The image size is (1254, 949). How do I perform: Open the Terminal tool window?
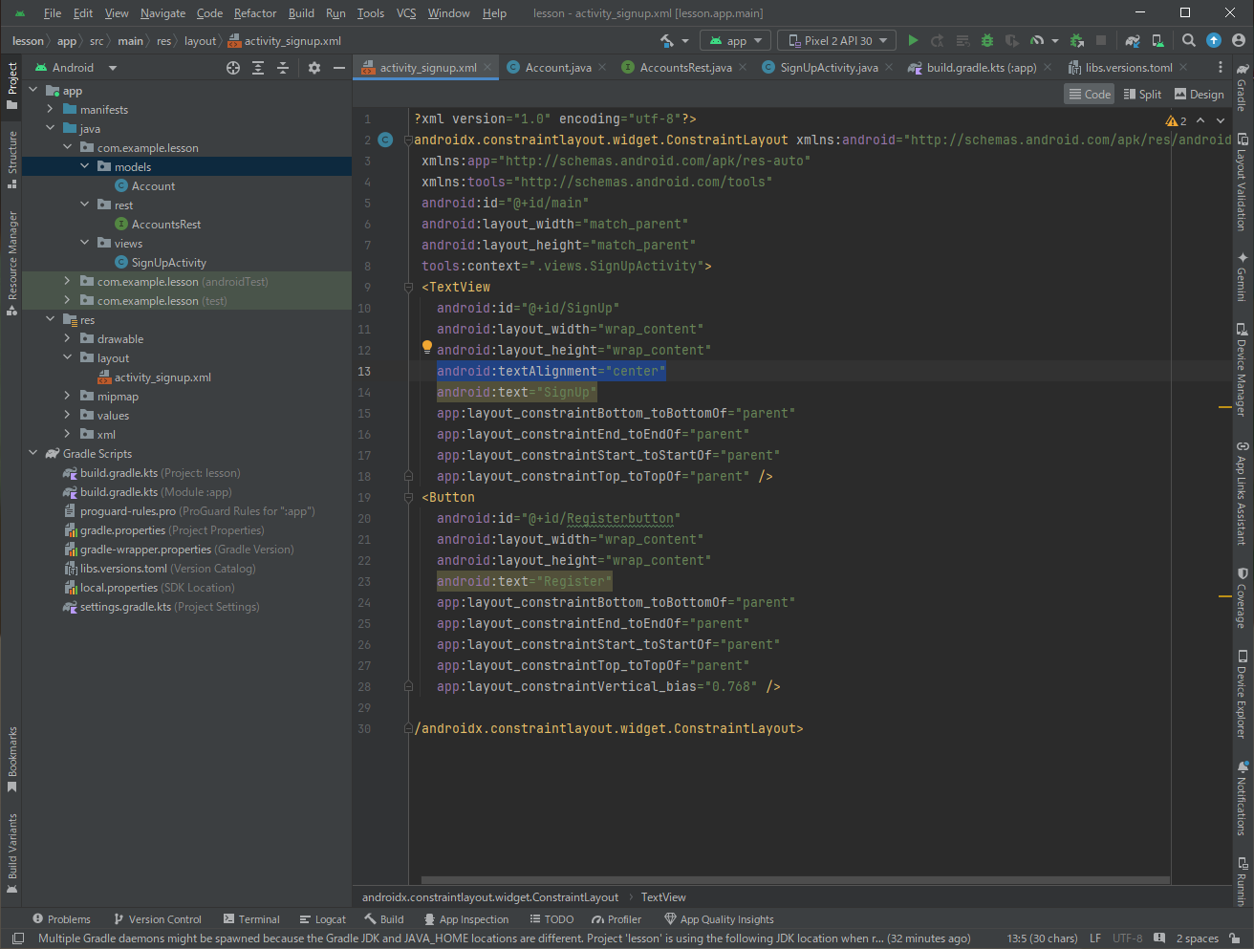pos(251,919)
